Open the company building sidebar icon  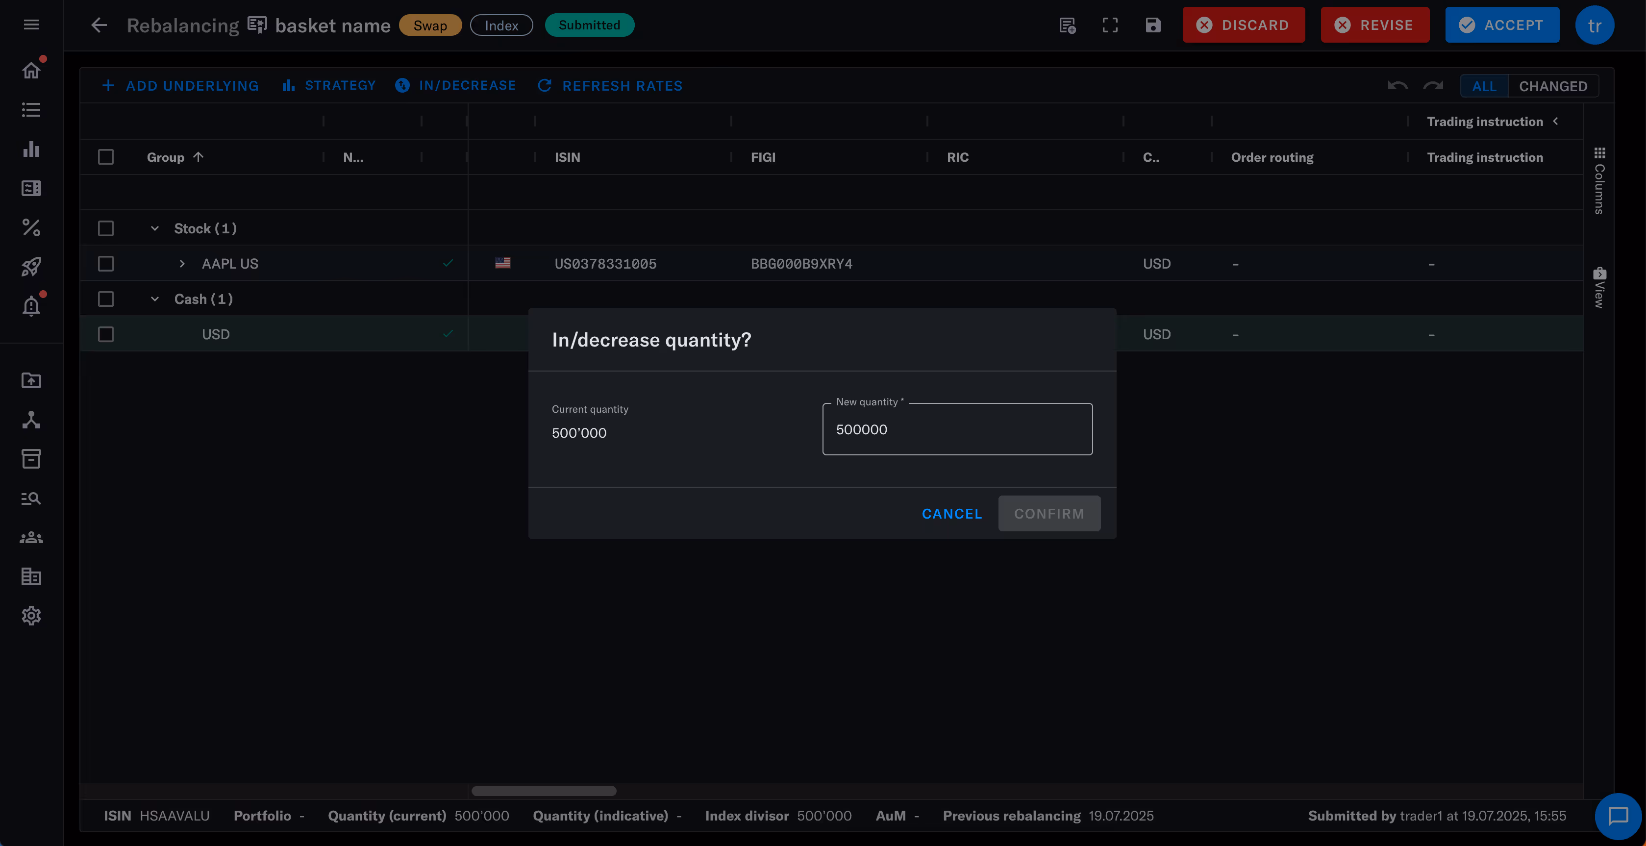[x=31, y=576]
